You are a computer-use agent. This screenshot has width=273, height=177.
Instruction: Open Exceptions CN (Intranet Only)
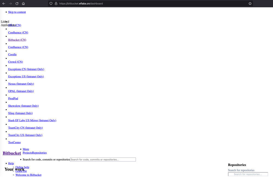click(26, 69)
